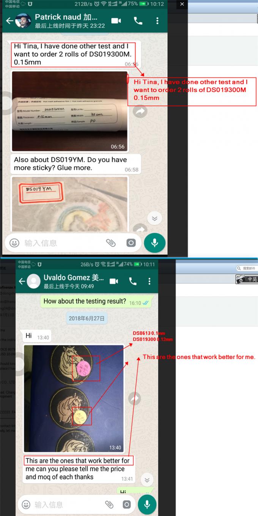Open more options in Uvaldo chat
Image resolution: width=258 pixels, height=516 pixels.
tap(149, 281)
